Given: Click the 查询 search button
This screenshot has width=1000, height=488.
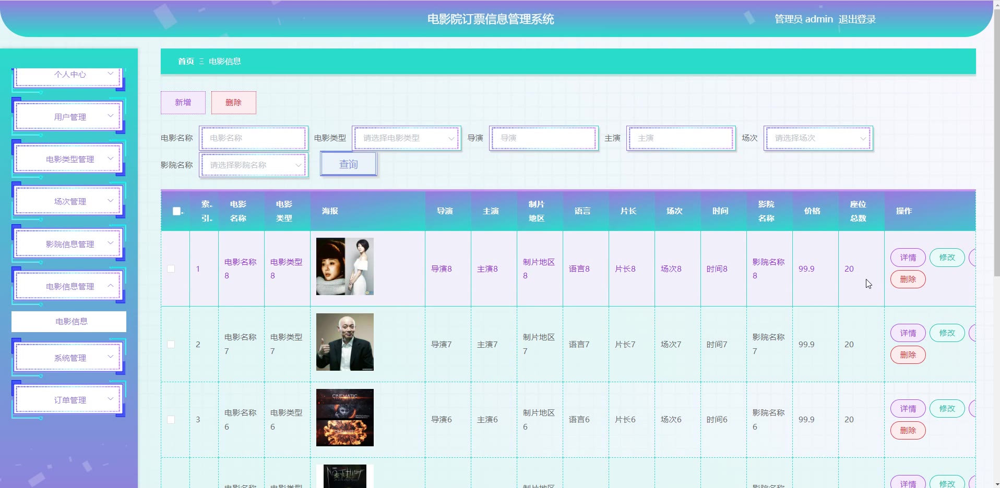Looking at the screenshot, I should click(x=349, y=164).
